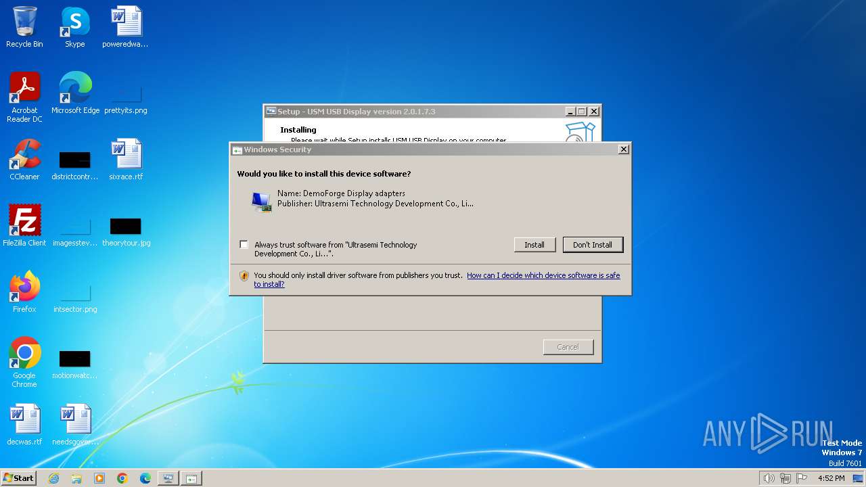Click the Don't Install button
This screenshot has height=487, width=866.
pos(593,245)
